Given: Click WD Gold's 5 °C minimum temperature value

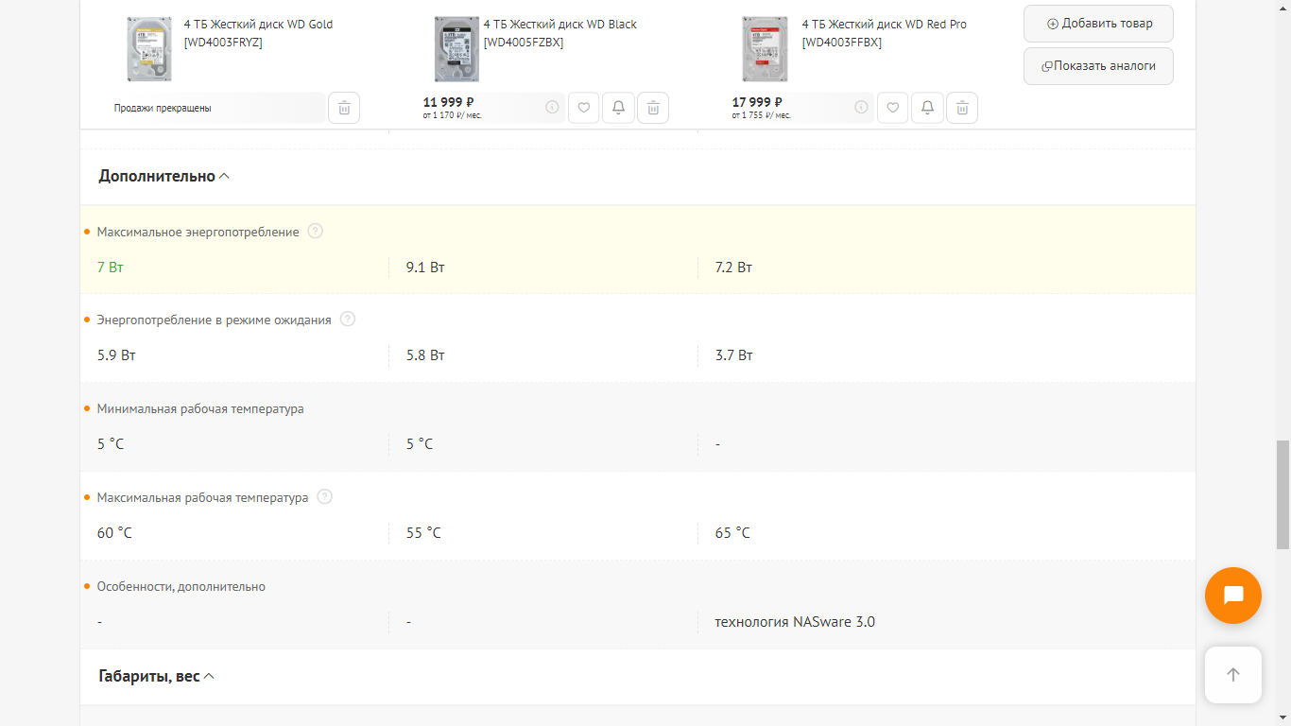Looking at the screenshot, I should click(111, 444).
